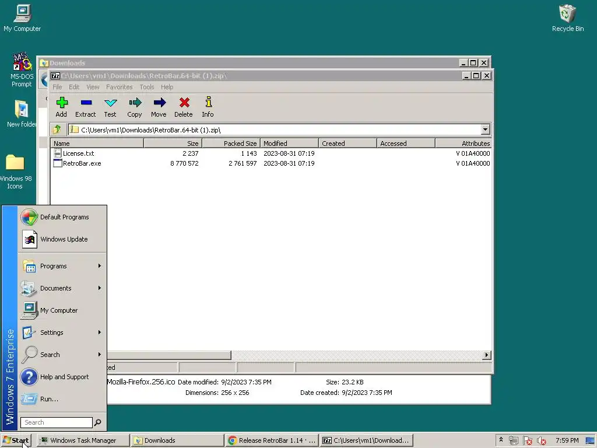This screenshot has width=597, height=448.
Task: Open the Favorites menu in 7-Zip
Action: (119, 87)
